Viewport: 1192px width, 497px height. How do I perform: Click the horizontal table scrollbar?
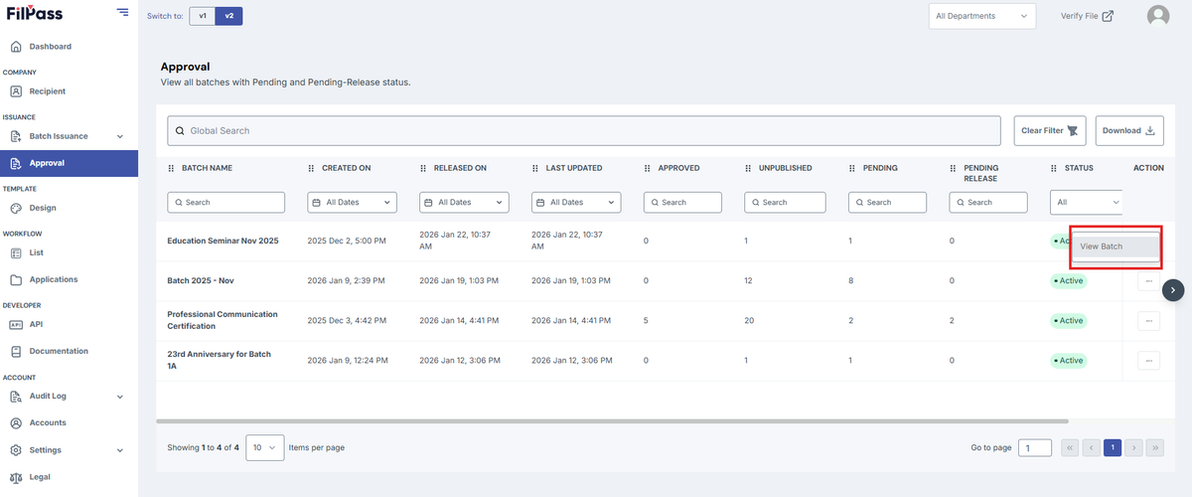click(611, 421)
